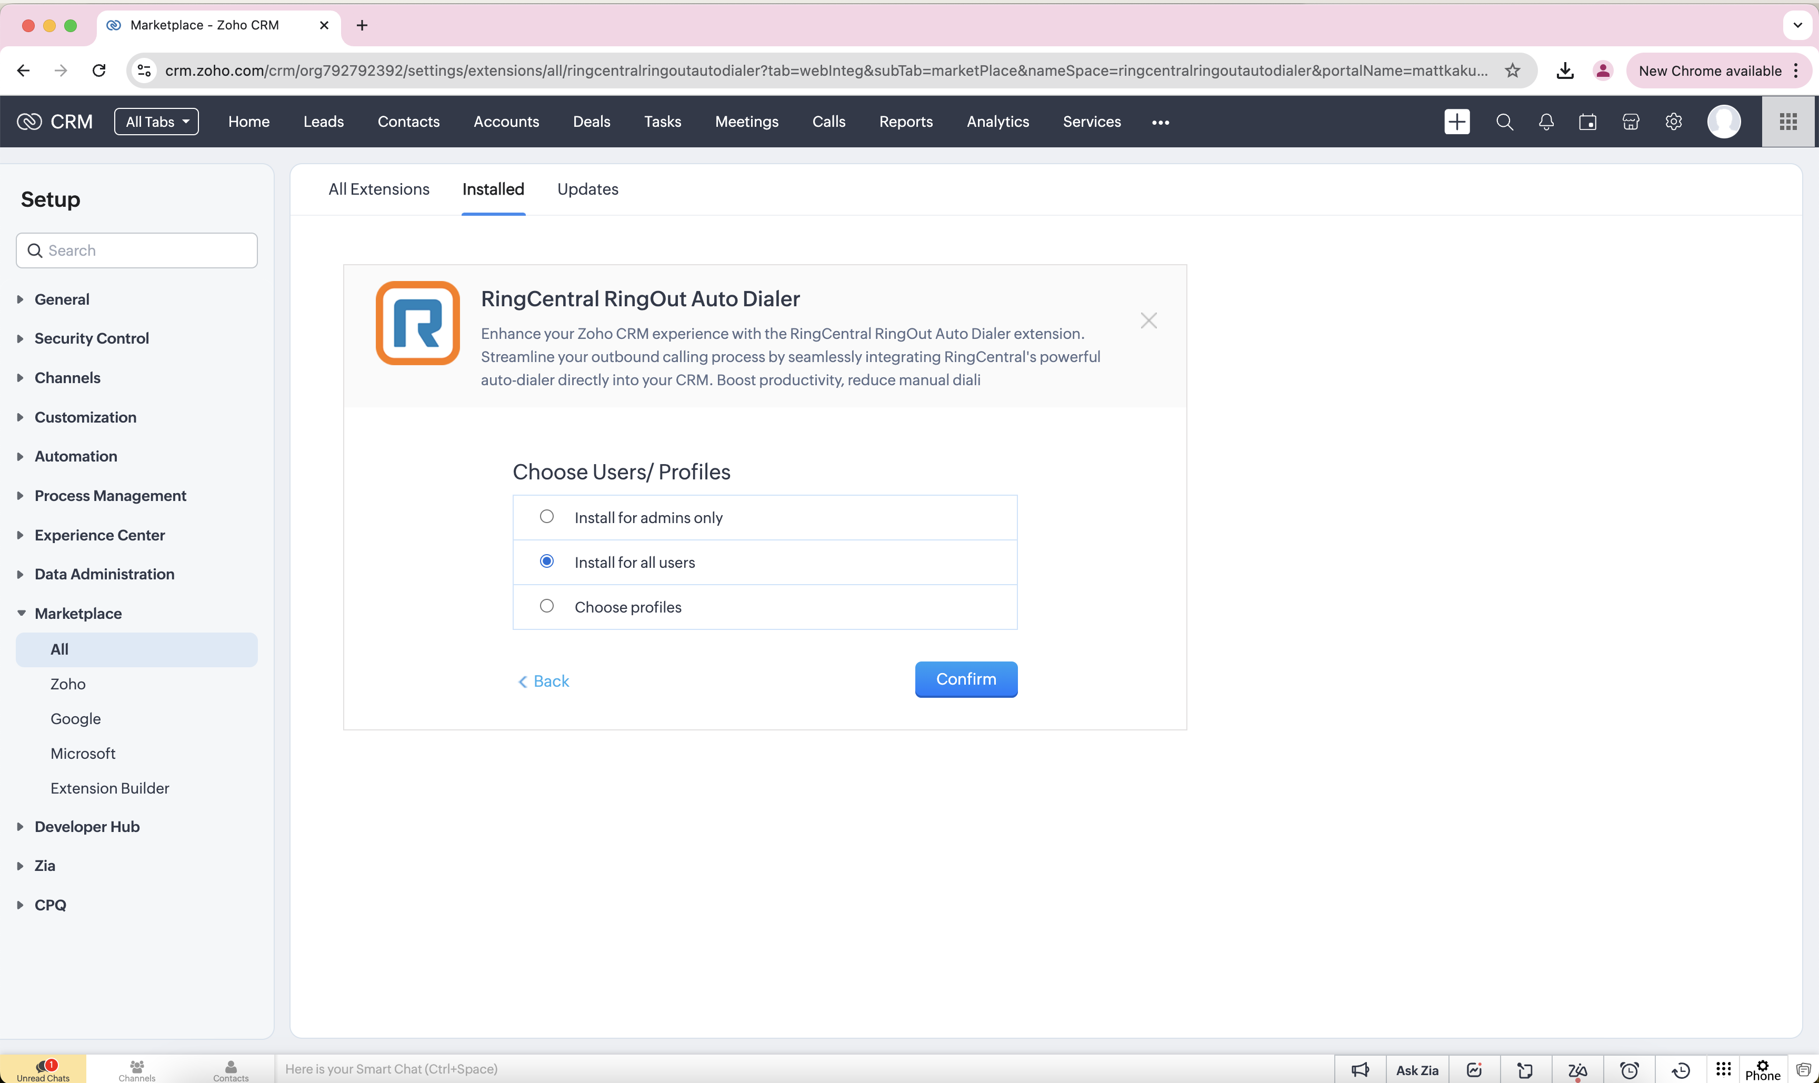
Task: Open the Google marketplace item in sidebar
Action: (75, 719)
